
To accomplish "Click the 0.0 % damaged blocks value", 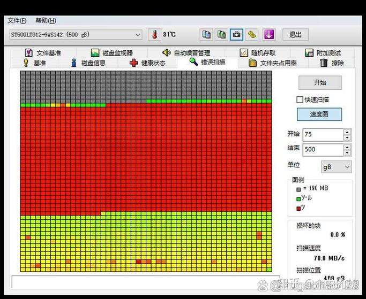I will [338, 234].
